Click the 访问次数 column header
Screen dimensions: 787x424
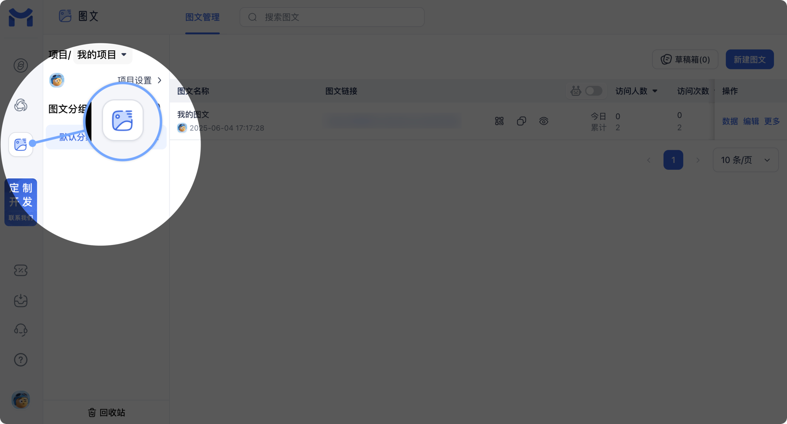[x=693, y=91]
